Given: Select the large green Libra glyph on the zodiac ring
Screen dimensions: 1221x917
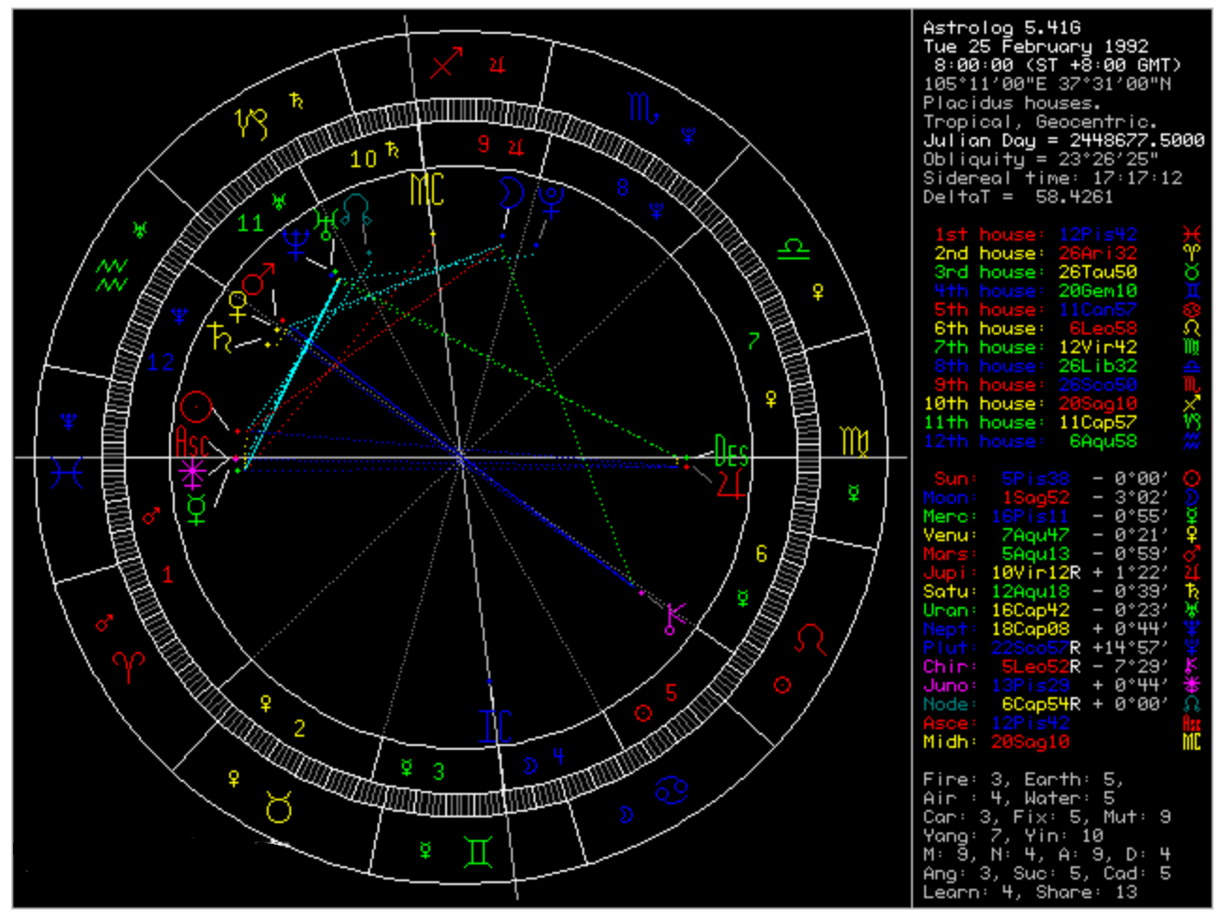Looking at the screenshot, I should 794,249.
